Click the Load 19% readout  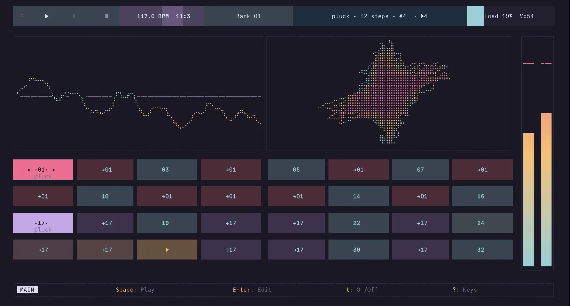coord(498,16)
